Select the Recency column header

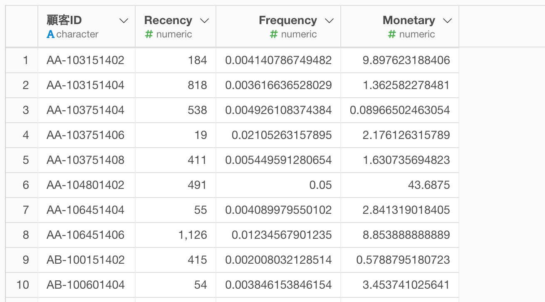coord(176,26)
